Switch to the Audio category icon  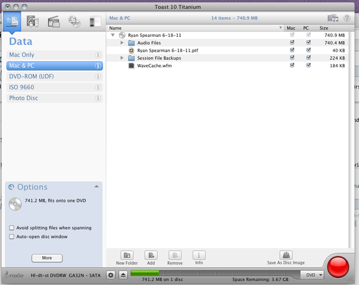pos(33,22)
